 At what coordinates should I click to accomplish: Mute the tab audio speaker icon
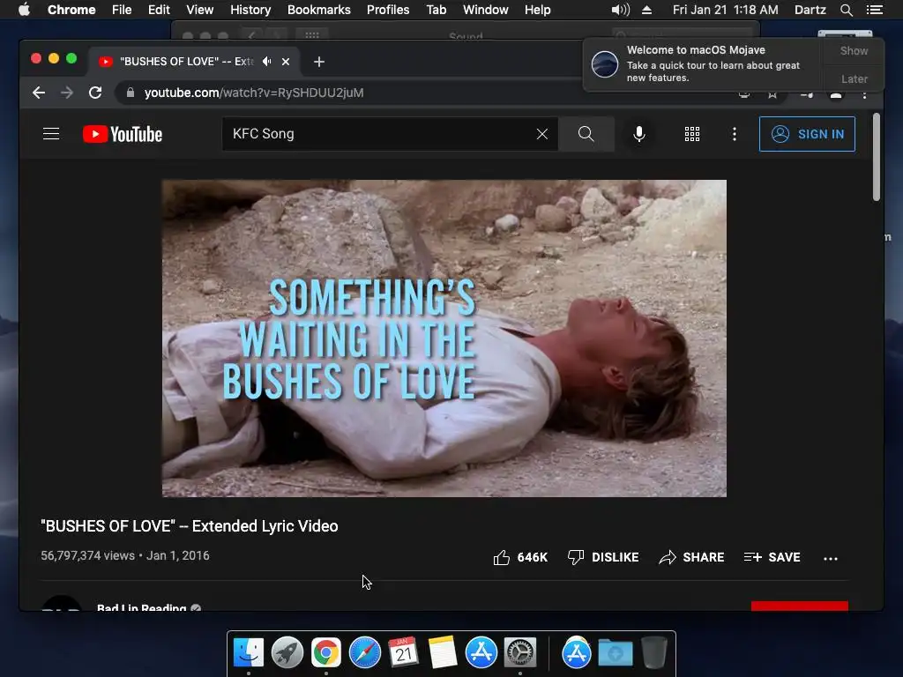tap(266, 61)
